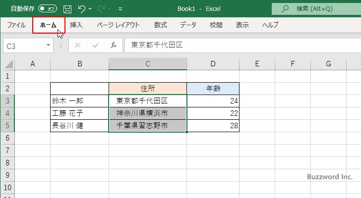Click the search magnifier icon

[285, 8]
